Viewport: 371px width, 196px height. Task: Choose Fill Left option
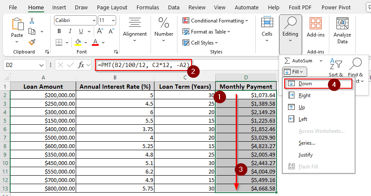318,119
